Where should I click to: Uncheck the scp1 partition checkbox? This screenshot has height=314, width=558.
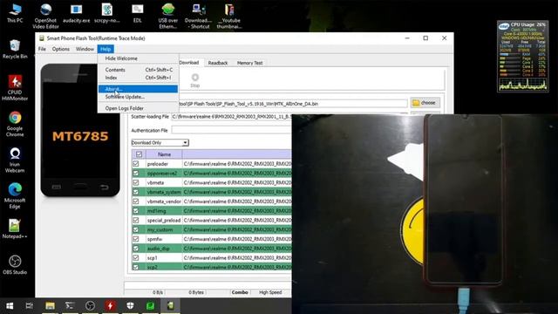(x=136, y=258)
